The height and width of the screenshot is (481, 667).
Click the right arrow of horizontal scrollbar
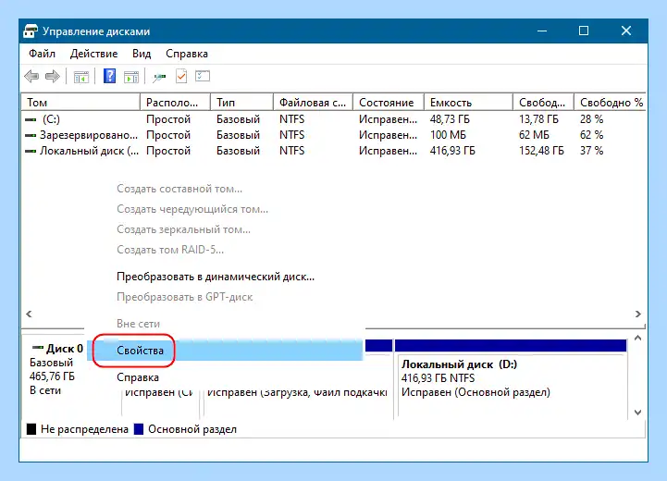click(637, 314)
